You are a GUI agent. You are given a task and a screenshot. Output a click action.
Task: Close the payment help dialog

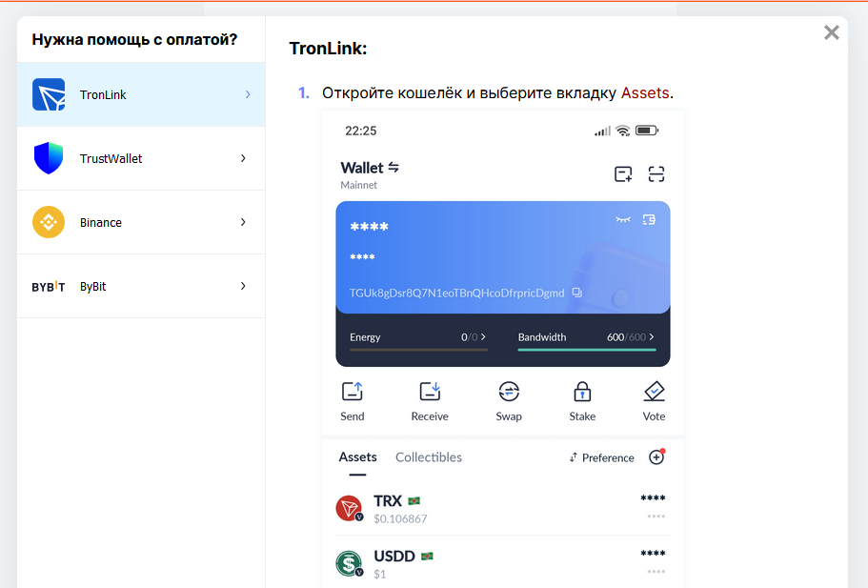pyautogui.click(x=832, y=32)
